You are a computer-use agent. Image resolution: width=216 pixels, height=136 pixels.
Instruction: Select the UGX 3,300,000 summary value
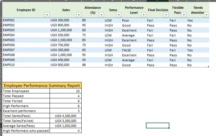(x=65, y=121)
